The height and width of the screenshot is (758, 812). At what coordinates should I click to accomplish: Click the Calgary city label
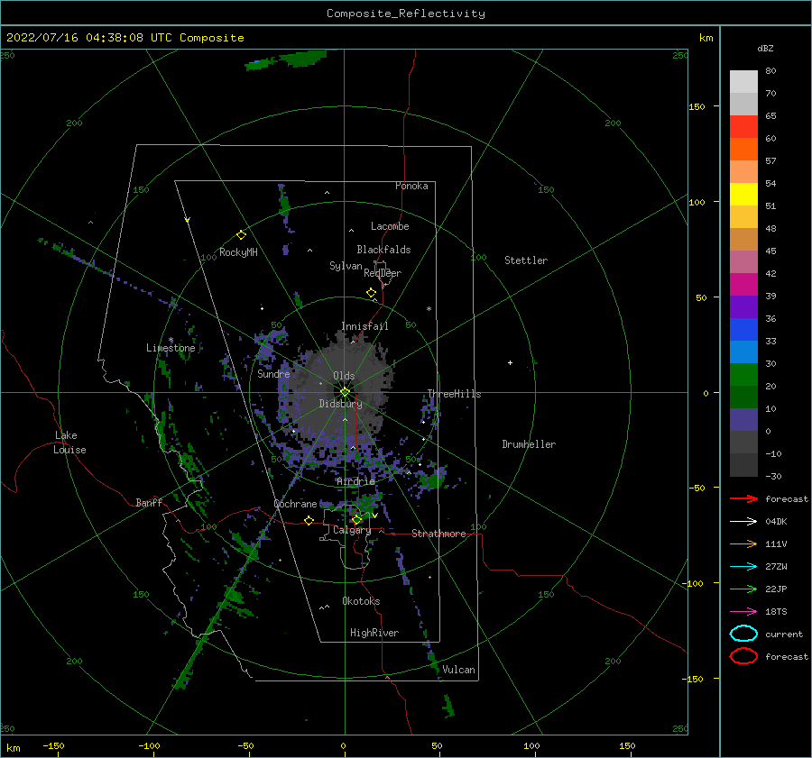(x=352, y=530)
